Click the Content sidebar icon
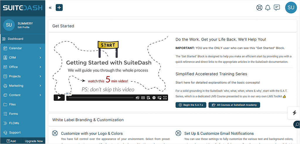300x144 pixels. 5,95
